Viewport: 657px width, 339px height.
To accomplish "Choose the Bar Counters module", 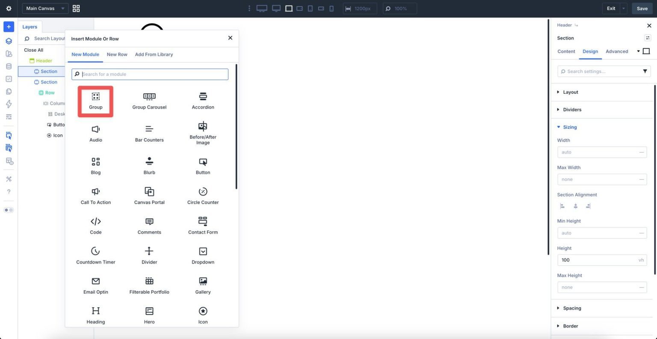I will point(149,134).
